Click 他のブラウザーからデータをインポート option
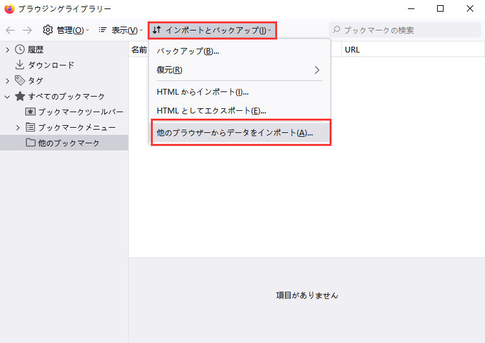This screenshot has height=343, width=485. (x=234, y=132)
